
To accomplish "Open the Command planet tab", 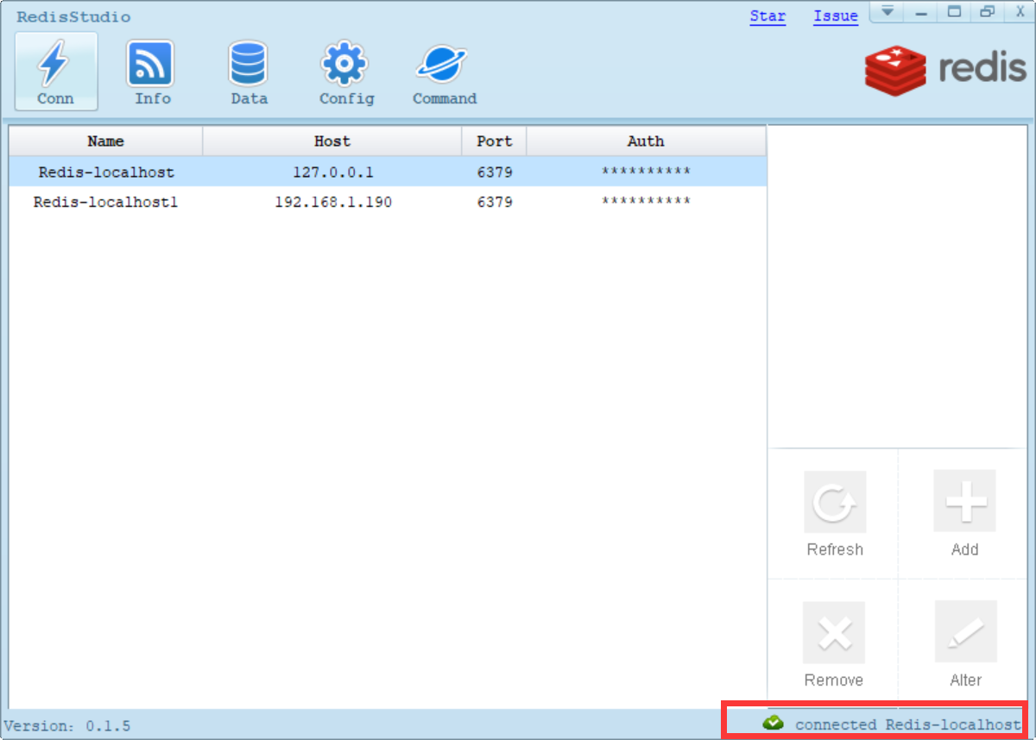I will pyautogui.click(x=444, y=72).
